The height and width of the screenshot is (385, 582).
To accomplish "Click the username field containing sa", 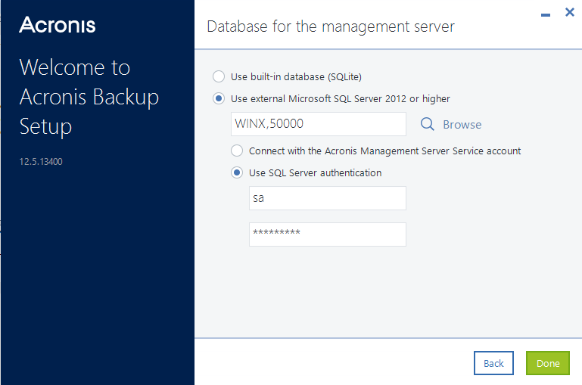I will [327, 198].
